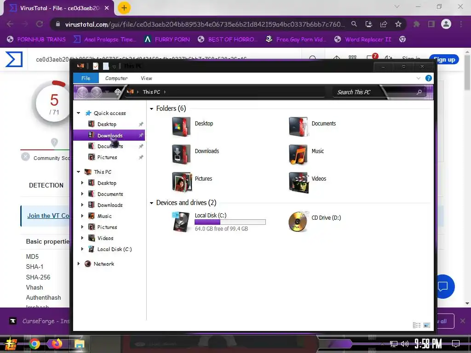Open the Pictures folder in Folders section
Viewport: 471px width, 353px height.
point(182,182)
